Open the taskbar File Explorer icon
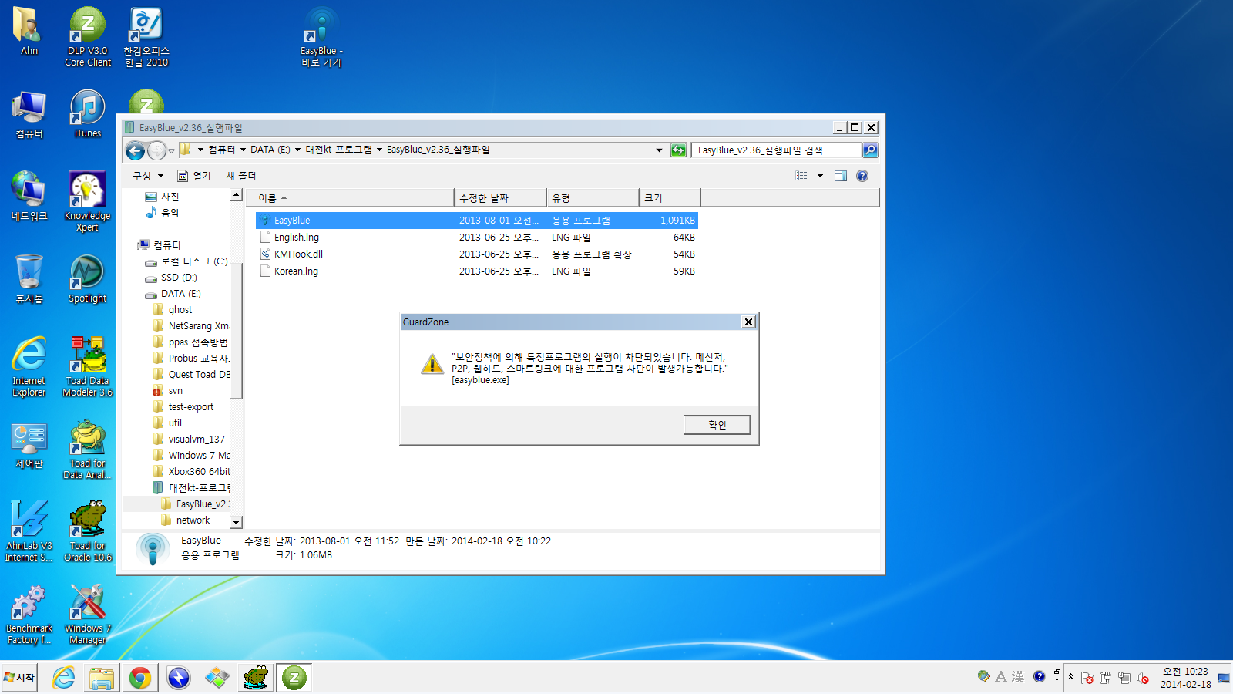The height and width of the screenshot is (694, 1233). pos(102,678)
